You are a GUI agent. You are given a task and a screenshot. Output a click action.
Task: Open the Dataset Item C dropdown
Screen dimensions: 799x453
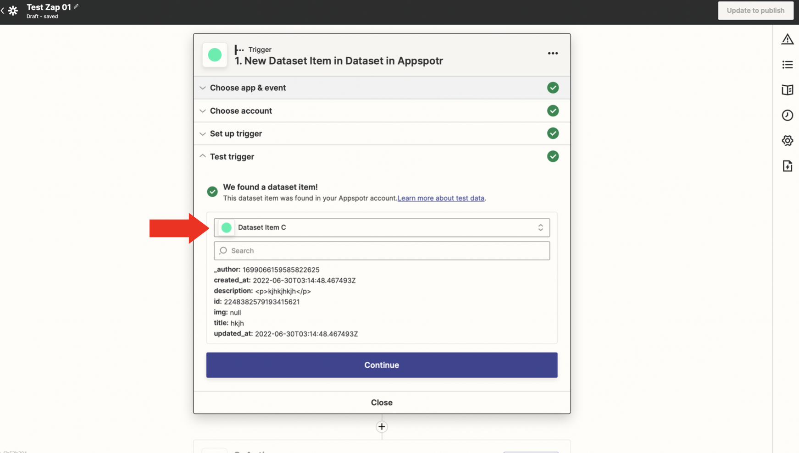pyautogui.click(x=382, y=227)
